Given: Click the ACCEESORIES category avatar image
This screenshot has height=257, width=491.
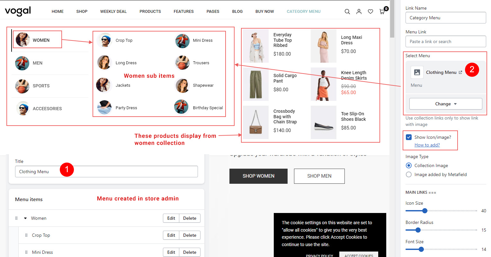Looking at the screenshot, I should [x=23, y=109].
